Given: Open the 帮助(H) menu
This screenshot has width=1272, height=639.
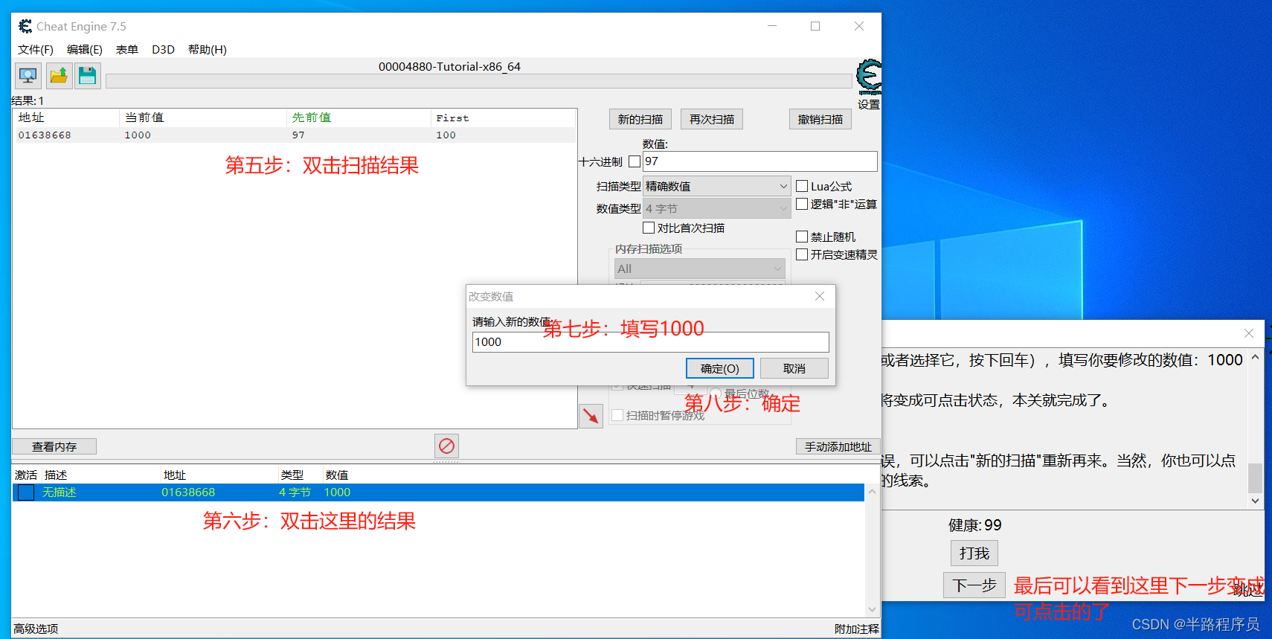Looking at the screenshot, I should point(208,49).
